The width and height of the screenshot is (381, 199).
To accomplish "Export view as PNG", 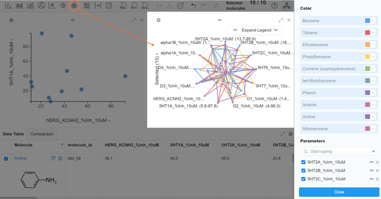I will (x=123, y=6).
